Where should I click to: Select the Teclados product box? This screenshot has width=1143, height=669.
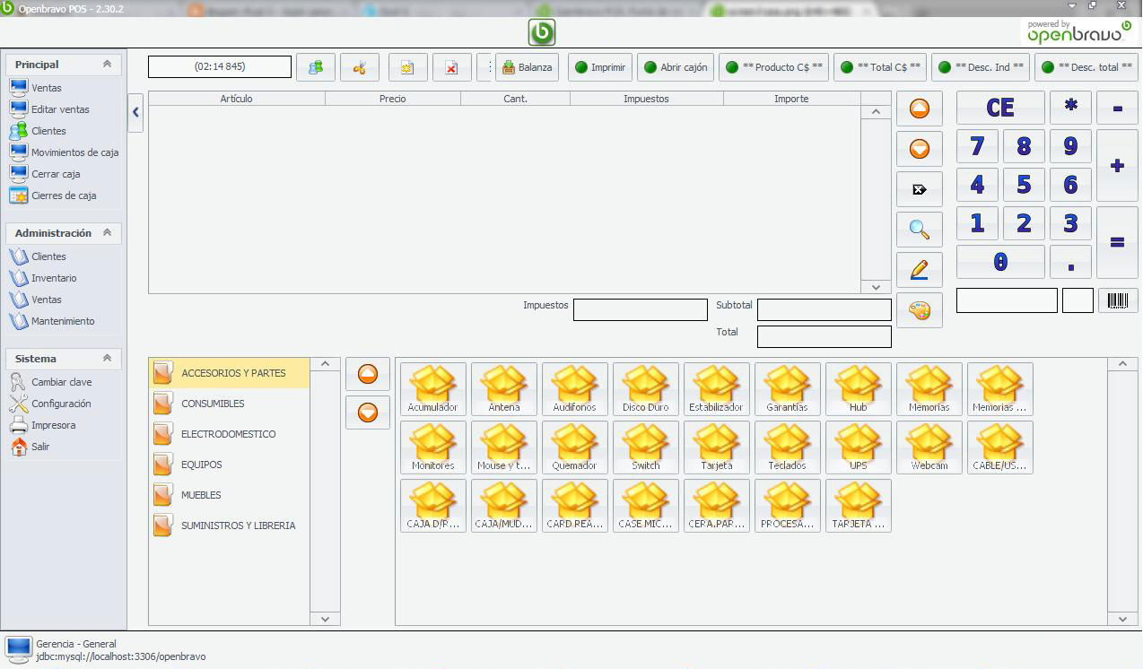click(787, 447)
